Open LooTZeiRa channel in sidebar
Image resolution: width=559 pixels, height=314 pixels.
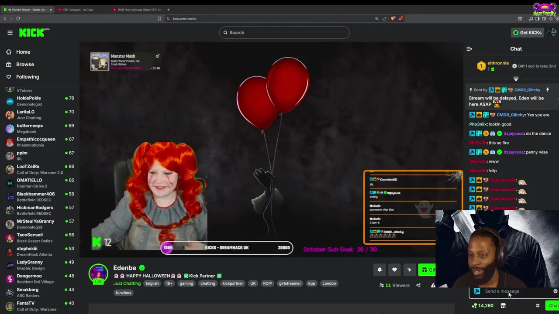point(40,169)
